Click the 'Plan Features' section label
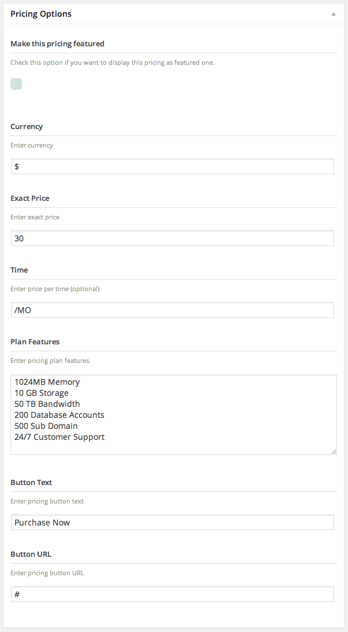The image size is (348, 632). [35, 341]
